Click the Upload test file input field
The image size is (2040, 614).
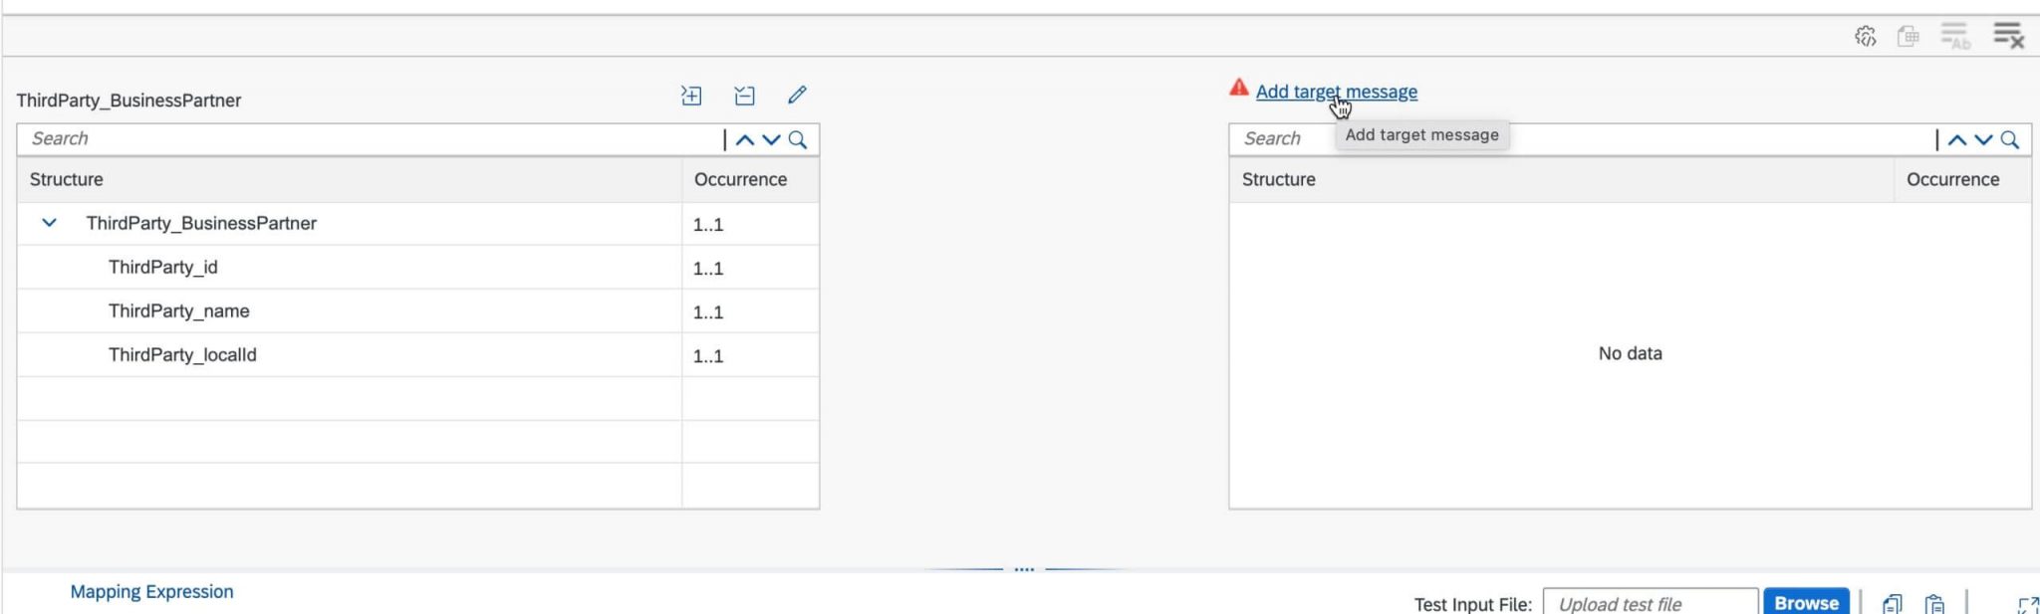coord(1649,602)
